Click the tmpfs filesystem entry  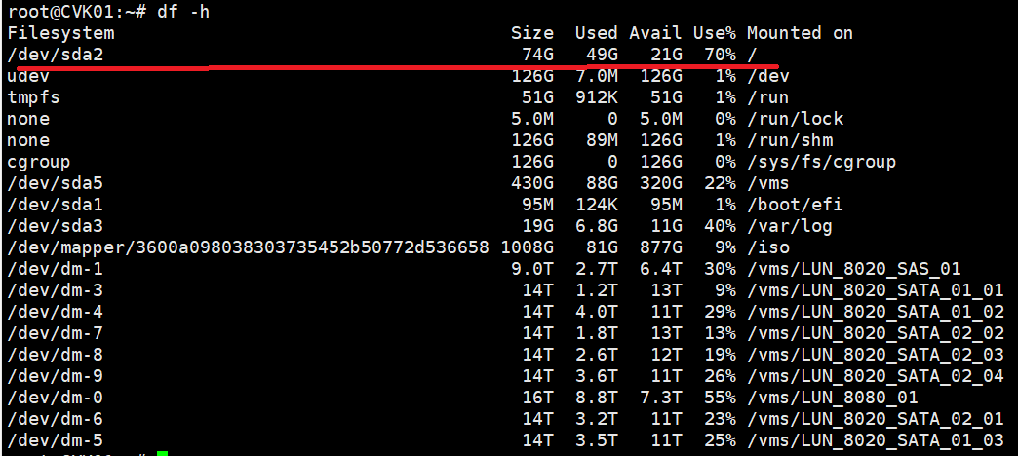[x=34, y=97]
